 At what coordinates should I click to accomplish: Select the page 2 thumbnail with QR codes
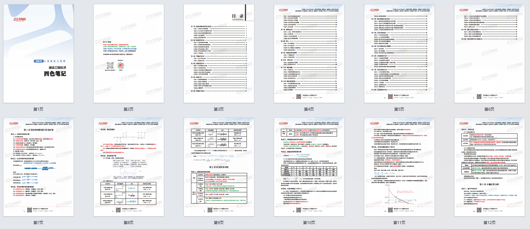coord(129,53)
